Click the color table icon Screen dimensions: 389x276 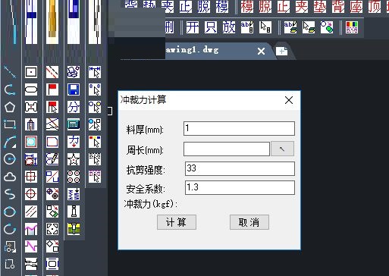click(x=352, y=27)
